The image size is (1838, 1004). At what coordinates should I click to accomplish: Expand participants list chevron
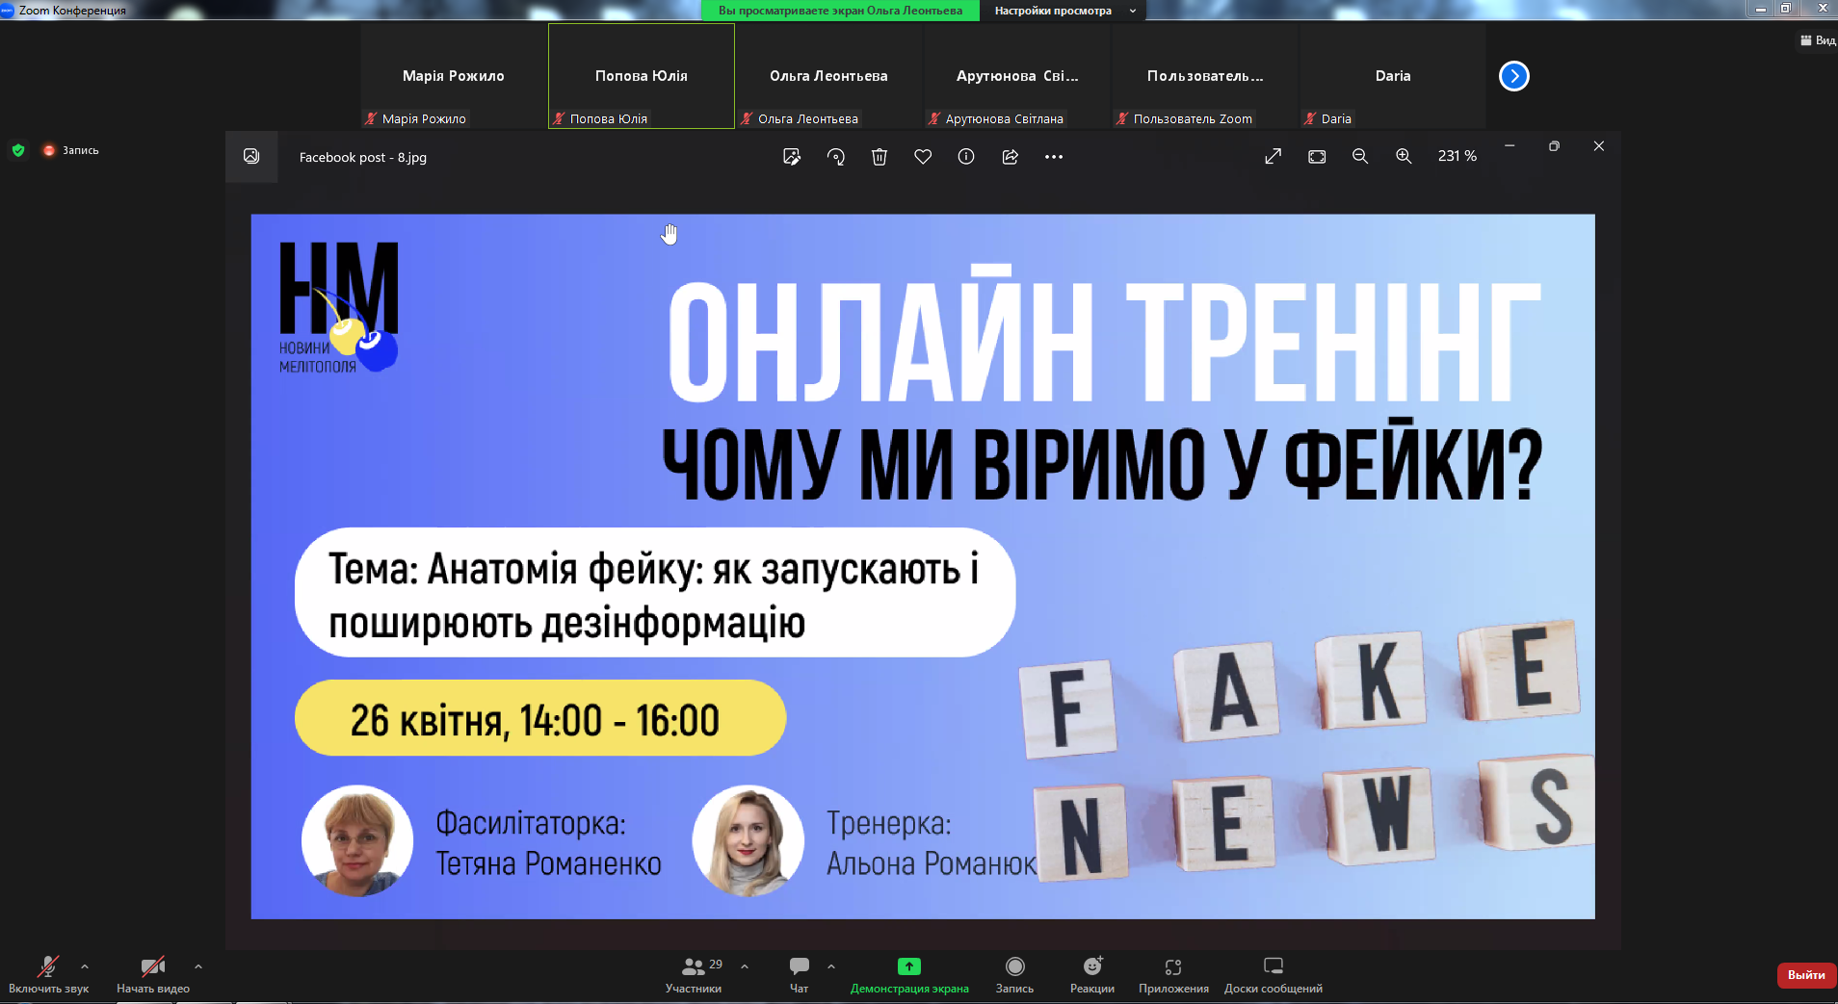tap(743, 965)
